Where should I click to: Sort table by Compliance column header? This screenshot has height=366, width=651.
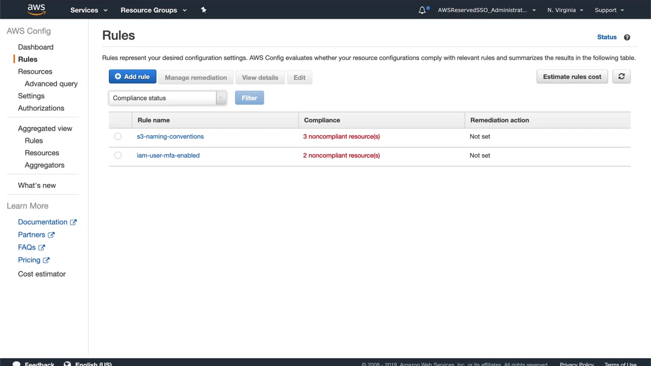coord(322,120)
